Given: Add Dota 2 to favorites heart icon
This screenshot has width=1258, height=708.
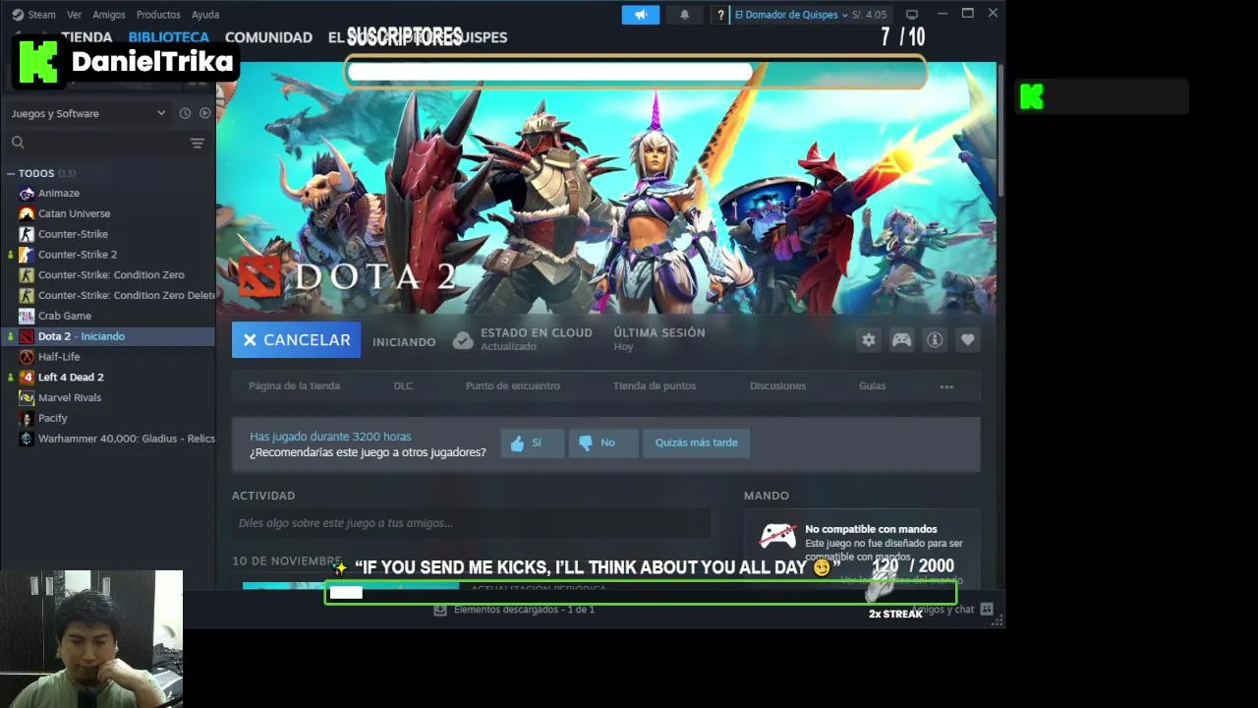Looking at the screenshot, I should (968, 340).
